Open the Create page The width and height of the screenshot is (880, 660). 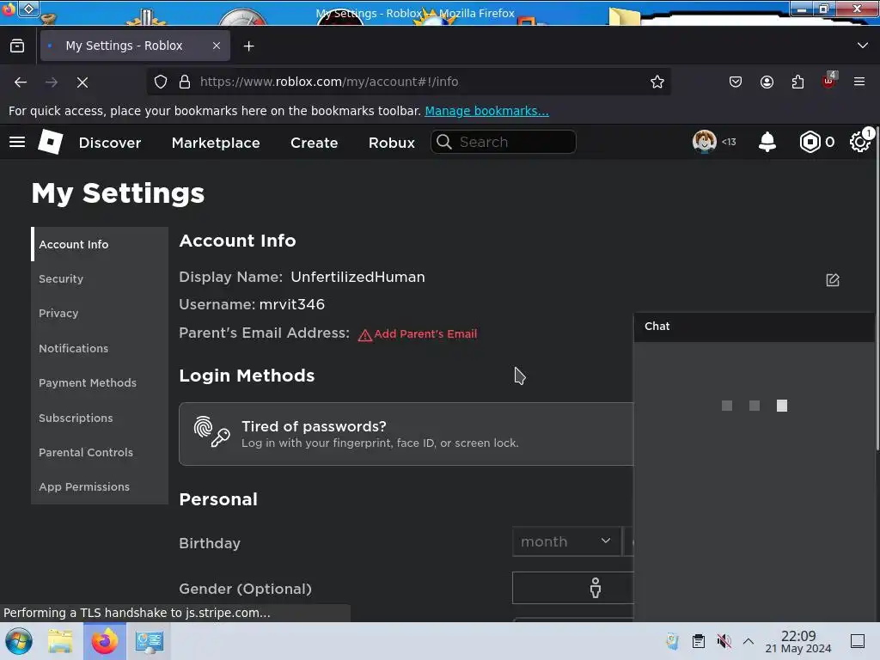pyautogui.click(x=314, y=143)
